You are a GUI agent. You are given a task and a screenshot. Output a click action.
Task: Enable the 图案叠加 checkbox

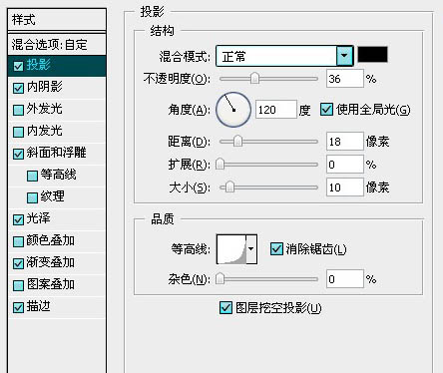point(18,285)
